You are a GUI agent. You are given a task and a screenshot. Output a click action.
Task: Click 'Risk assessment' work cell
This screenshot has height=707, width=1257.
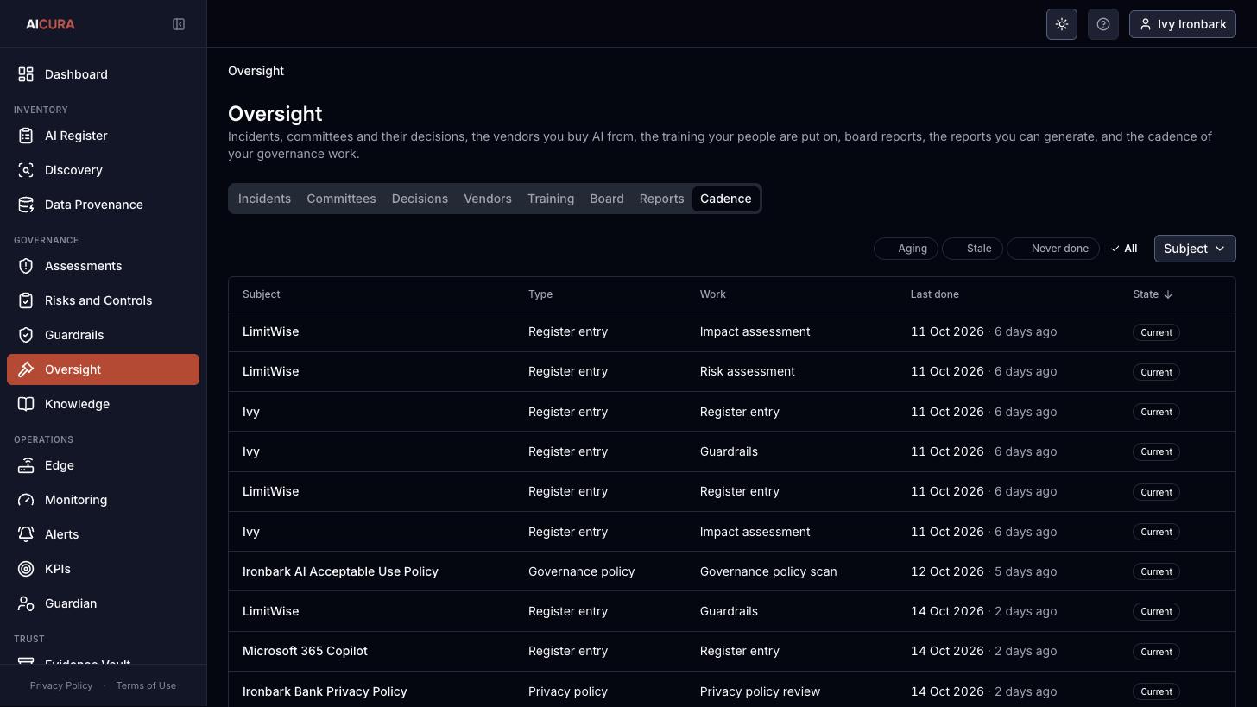(x=748, y=371)
